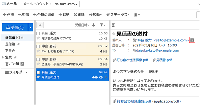Viewport: 200px width, 105px height.
Task: Open the daisuke-kato mail account dropdown
Action: point(66,4)
